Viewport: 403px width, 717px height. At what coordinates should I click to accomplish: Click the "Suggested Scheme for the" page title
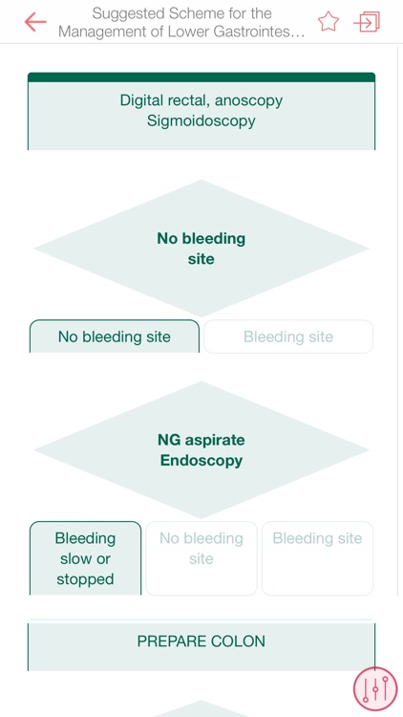click(x=181, y=13)
